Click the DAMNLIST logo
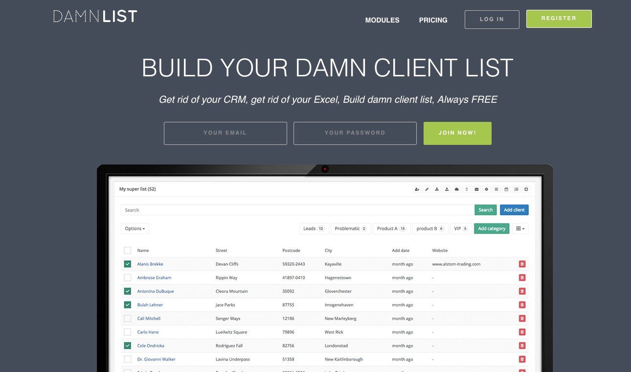Image resolution: width=631 pixels, height=372 pixels. tap(95, 17)
